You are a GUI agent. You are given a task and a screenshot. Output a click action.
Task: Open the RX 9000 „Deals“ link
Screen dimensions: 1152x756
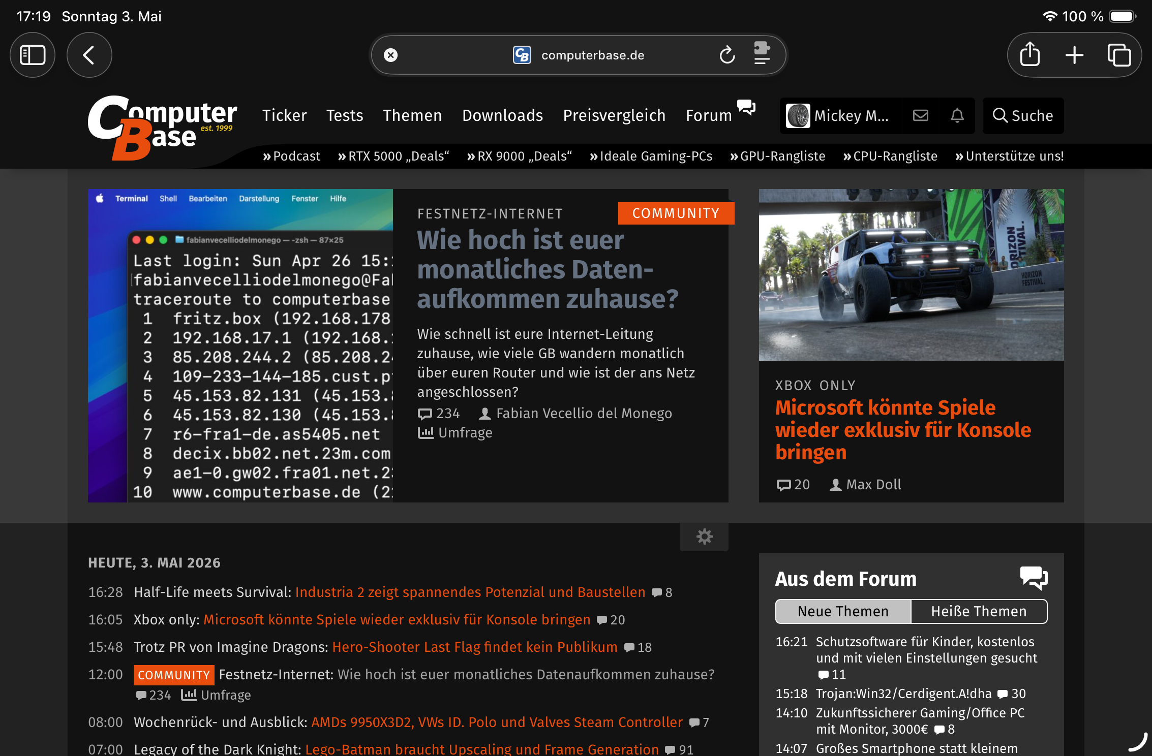[x=519, y=156]
